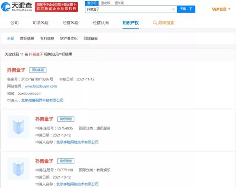This screenshot has height=188, width=236.
Task: Click the 天眼一下 search button
Action: (186, 9)
